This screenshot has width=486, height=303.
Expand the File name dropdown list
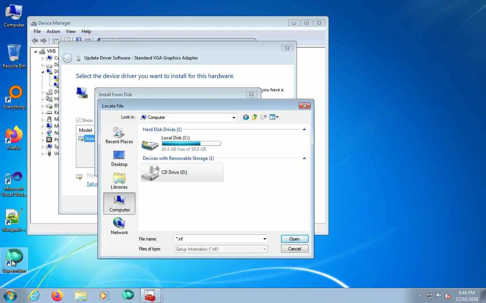click(265, 239)
